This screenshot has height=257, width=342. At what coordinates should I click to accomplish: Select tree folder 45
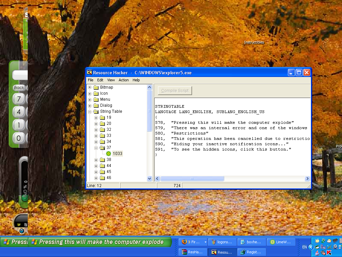coord(109,172)
